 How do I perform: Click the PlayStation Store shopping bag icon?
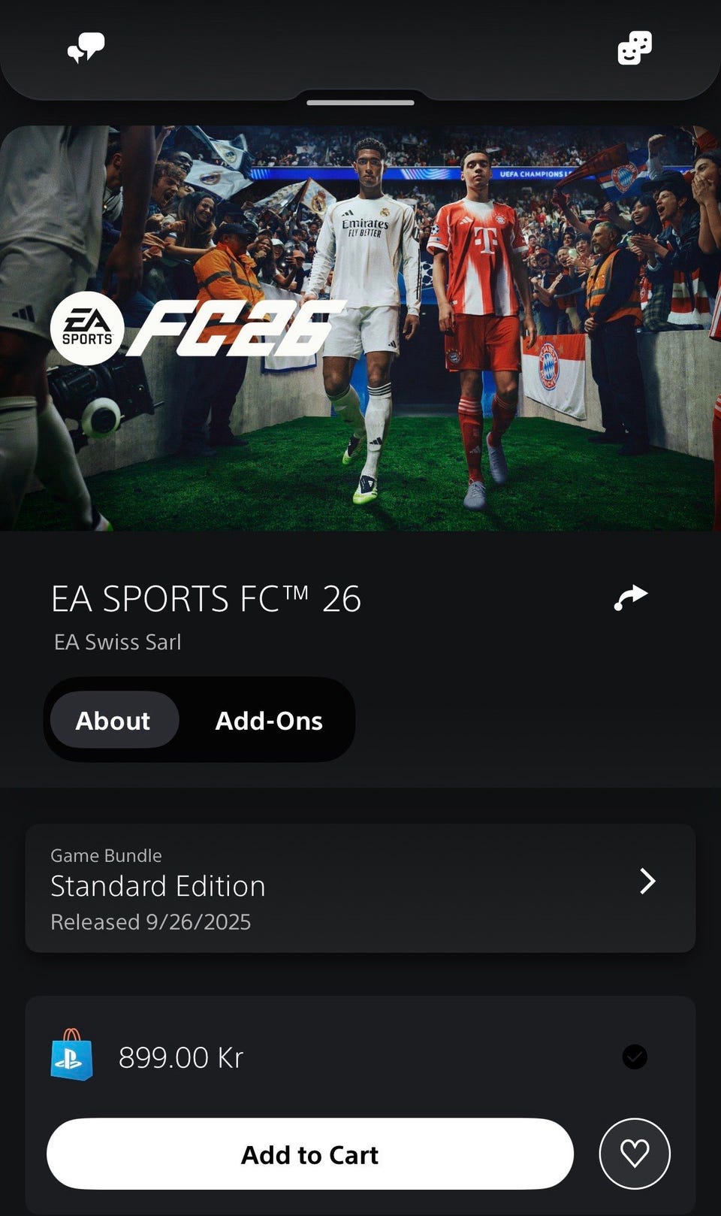pyautogui.click(x=71, y=1055)
